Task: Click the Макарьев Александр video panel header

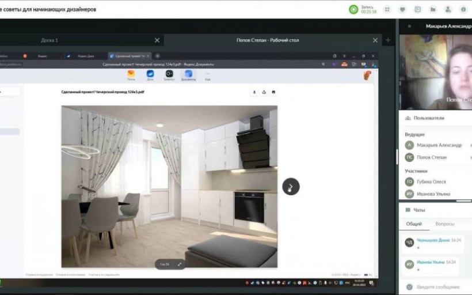Action: 436,27
